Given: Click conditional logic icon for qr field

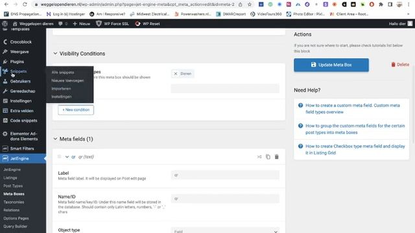Looking at the screenshot, I should 259,157.
